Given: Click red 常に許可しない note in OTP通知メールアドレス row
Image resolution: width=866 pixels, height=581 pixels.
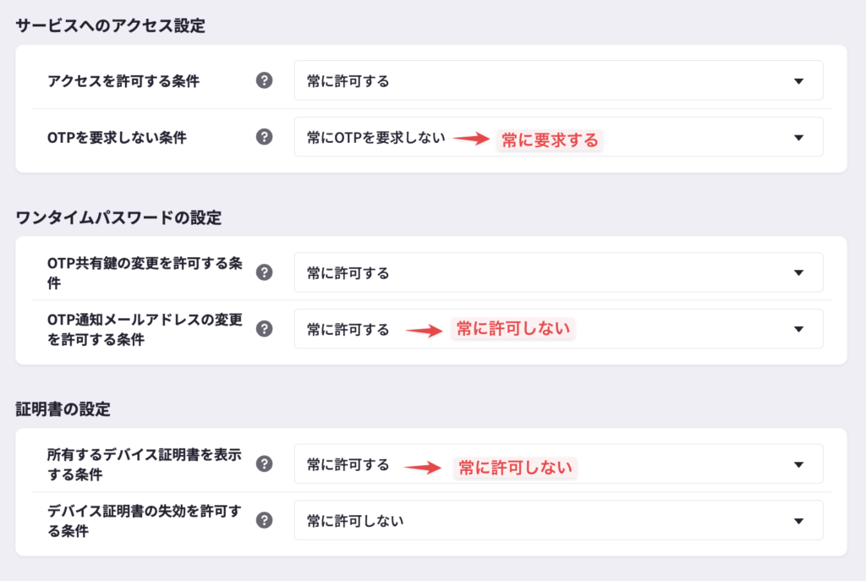Looking at the screenshot, I should 513,329.
